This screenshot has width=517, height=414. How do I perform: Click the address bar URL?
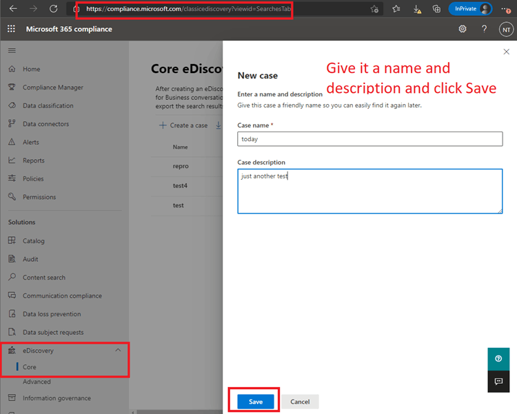pyautogui.click(x=188, y=9)
